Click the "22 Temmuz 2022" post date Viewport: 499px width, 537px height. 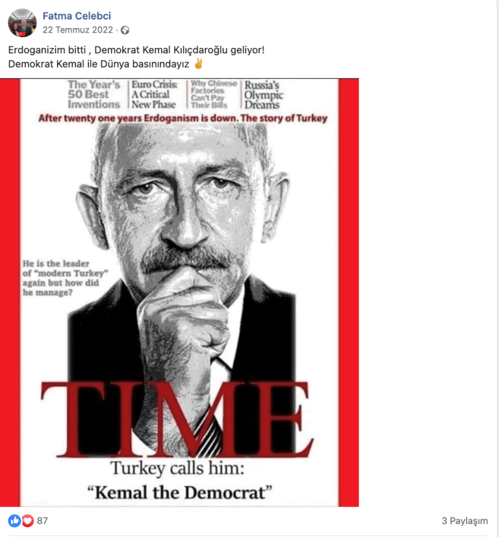(x=78, y=30)
